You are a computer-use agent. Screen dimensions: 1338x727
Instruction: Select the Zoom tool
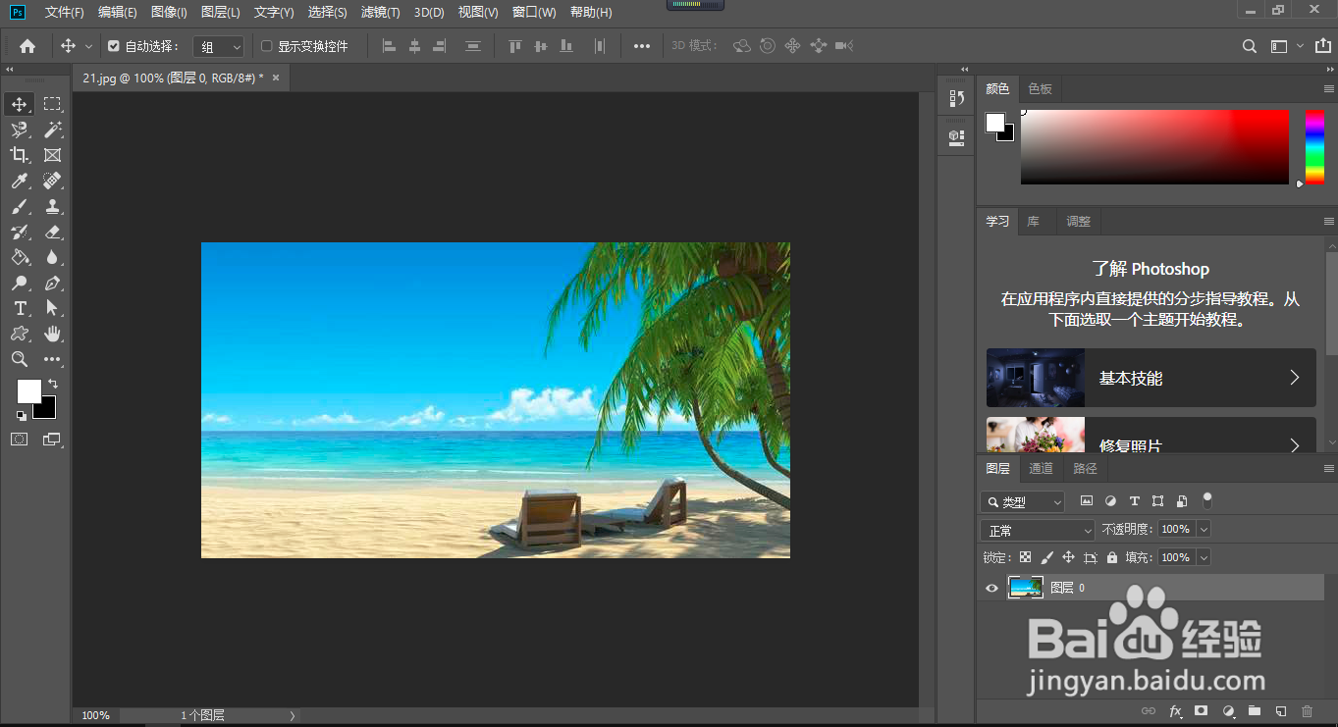[x=19, y=359]
